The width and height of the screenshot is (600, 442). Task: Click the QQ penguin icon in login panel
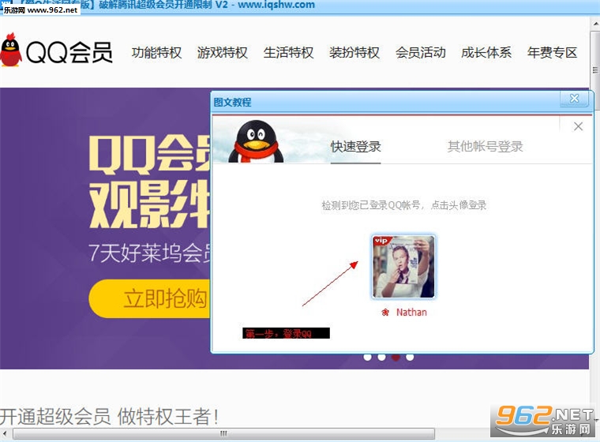point(256,141)
